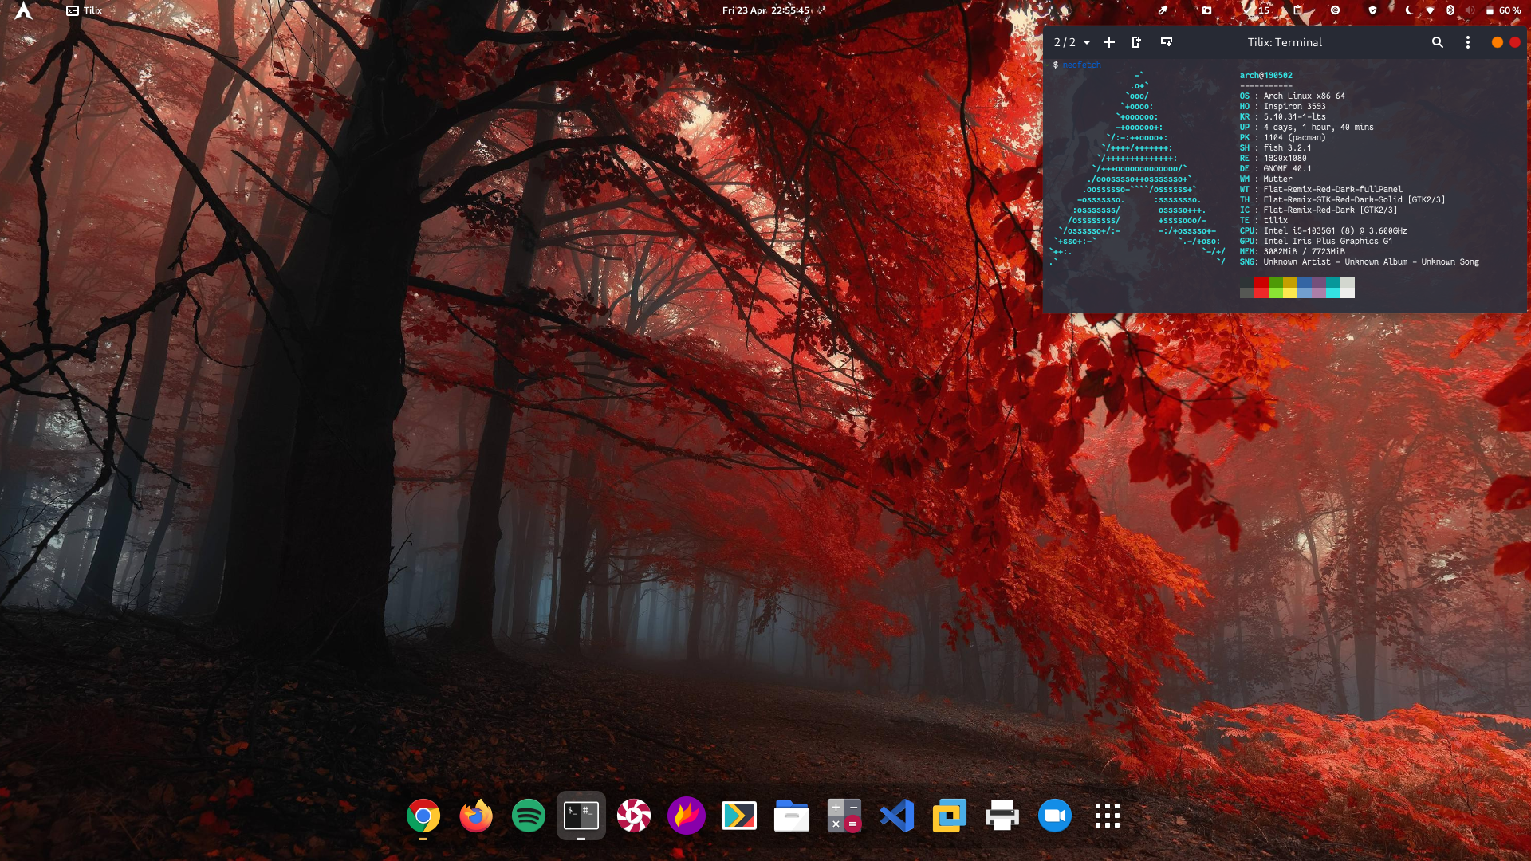Image resolution: width=1531 pixels, height=861 pixels.
Task: Click the 'Flat-Remix-Red-Dark-fullPanel' theme line
Action: pyautogui.click(x=1332, y=190)
